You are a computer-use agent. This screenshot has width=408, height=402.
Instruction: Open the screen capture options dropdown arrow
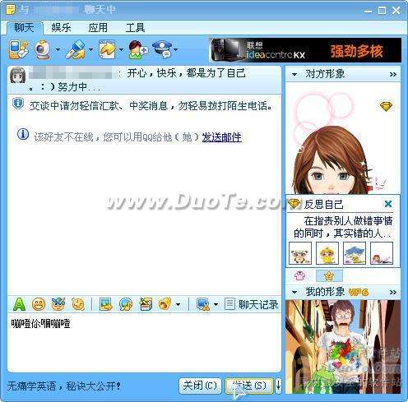(216, 304)
